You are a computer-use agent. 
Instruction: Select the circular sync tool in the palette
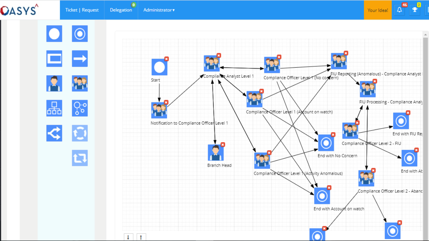pos(79,133)
